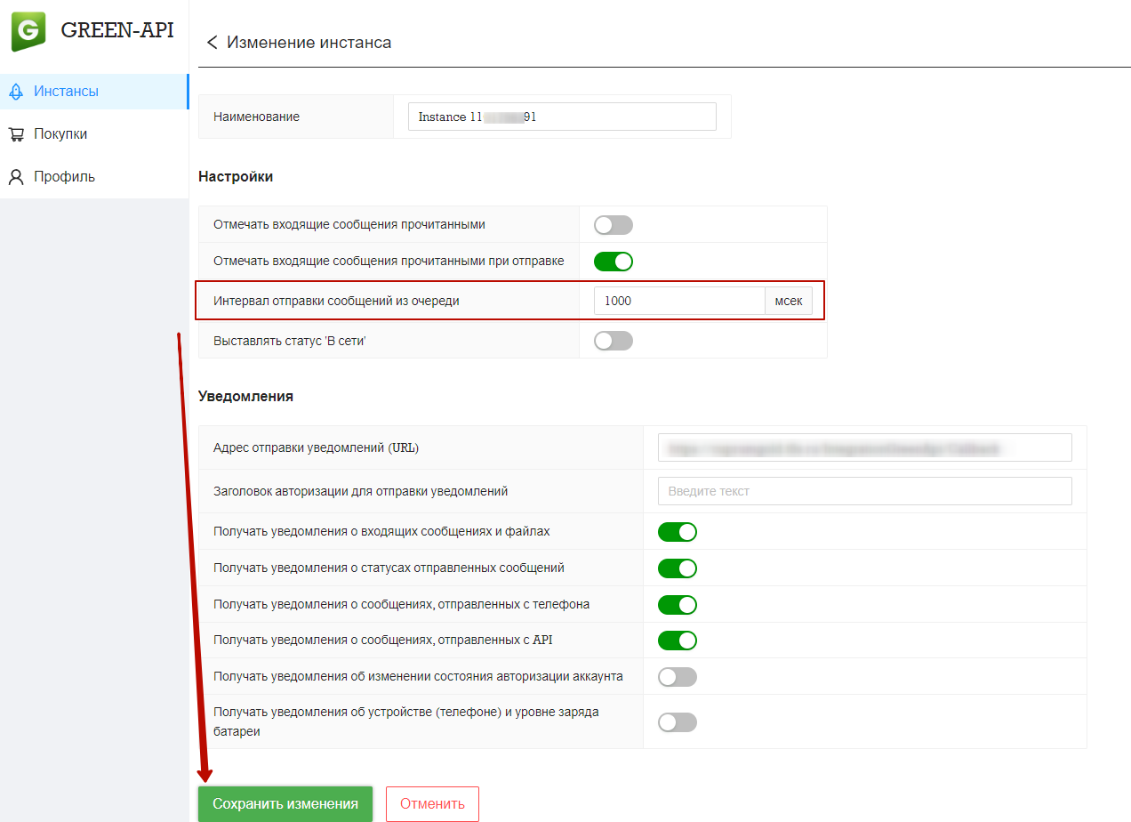Focus the message queue interval field
Screen dimensions: 1131x822
tap(679, 301)
